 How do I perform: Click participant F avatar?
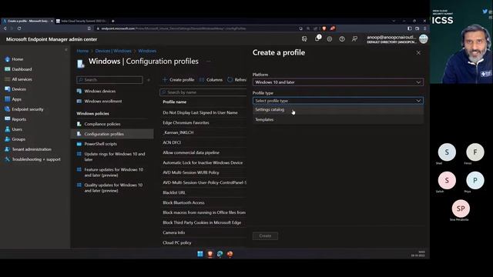pos(475,152)
